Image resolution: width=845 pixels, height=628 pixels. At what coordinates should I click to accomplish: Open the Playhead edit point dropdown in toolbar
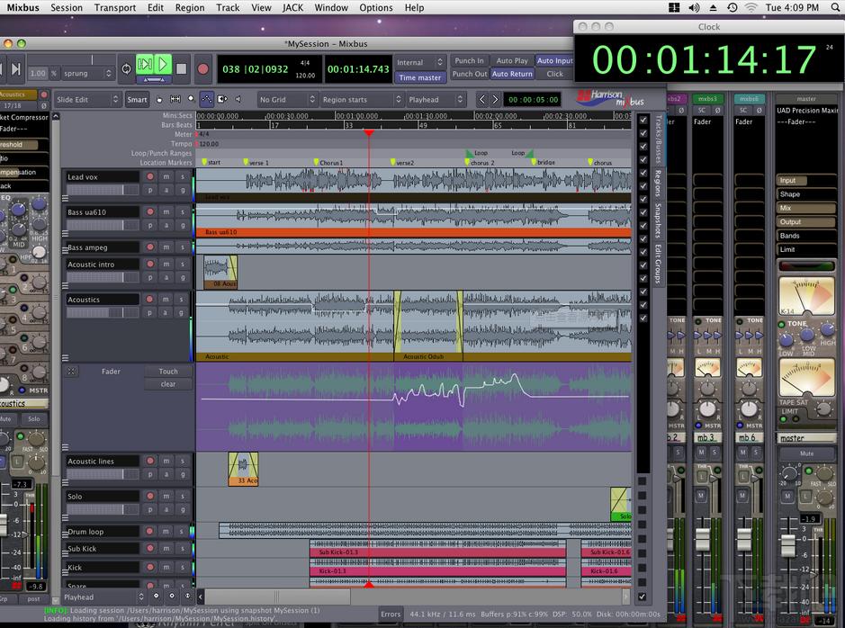tap(436, 100)
